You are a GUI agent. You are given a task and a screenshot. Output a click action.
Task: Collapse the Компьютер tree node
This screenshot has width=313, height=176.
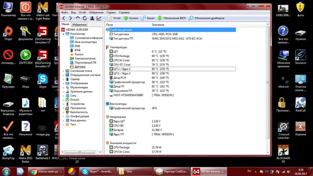click(x=63, y=34)
